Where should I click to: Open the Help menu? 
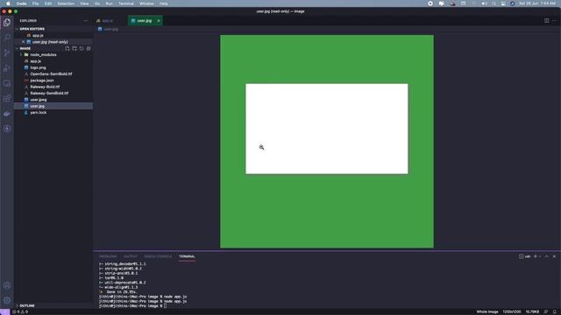(164, 3)
